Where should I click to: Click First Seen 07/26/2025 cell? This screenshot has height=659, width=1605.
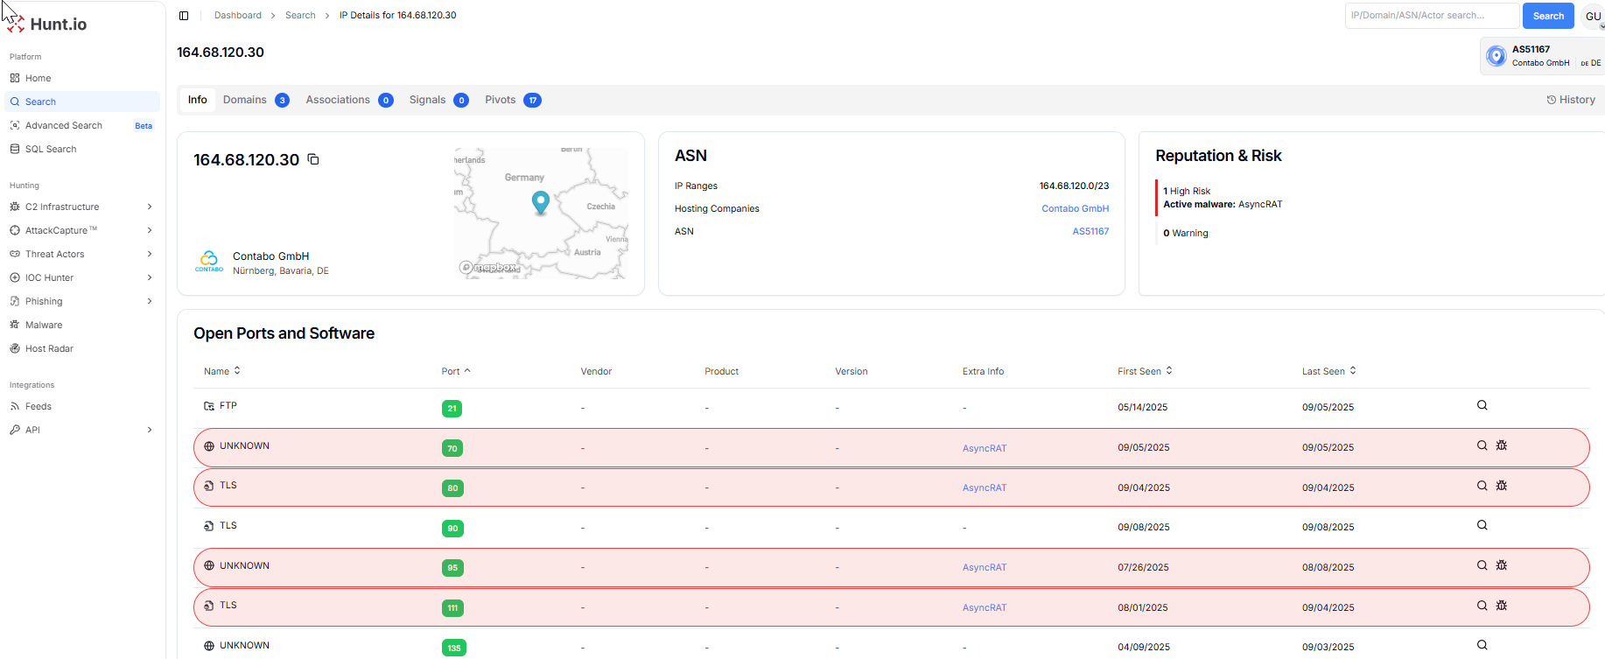click(x=1143, y=567)
